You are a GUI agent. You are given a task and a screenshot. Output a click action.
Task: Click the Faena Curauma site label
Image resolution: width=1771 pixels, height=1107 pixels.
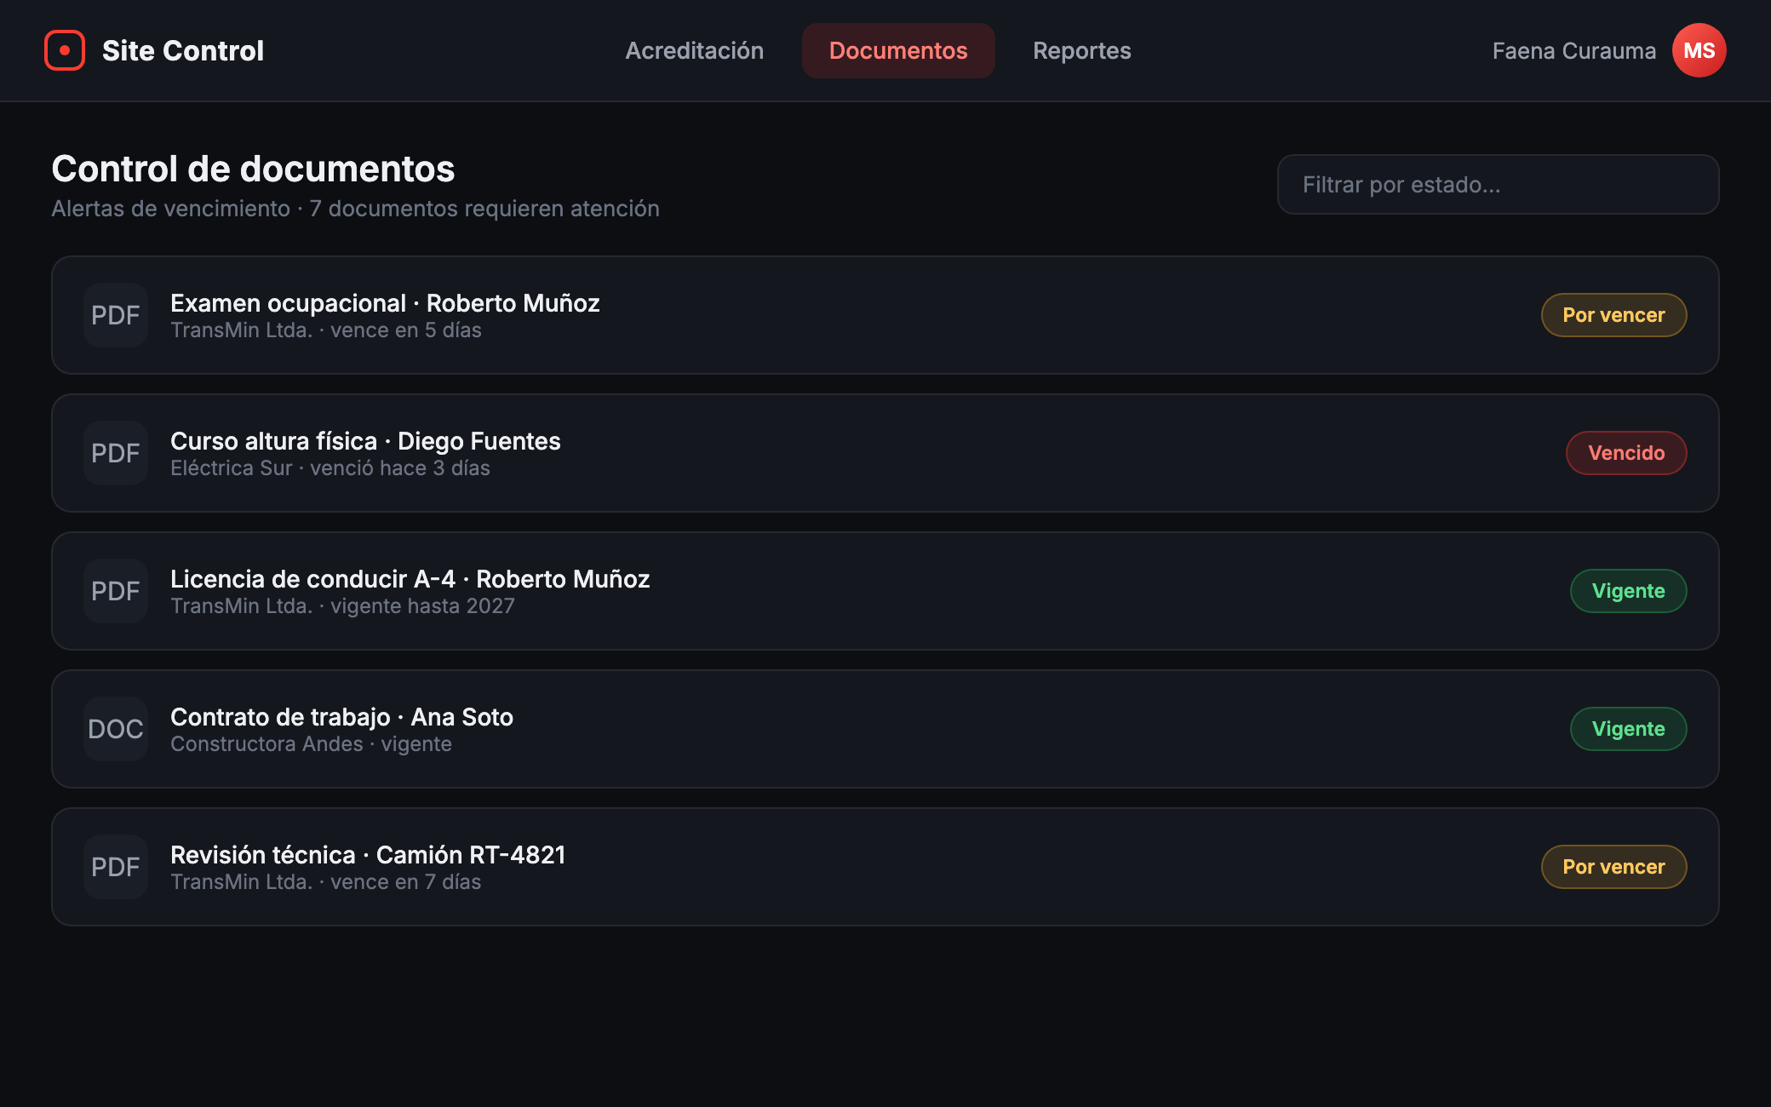pyautogui.click(x=1574, y=51)
